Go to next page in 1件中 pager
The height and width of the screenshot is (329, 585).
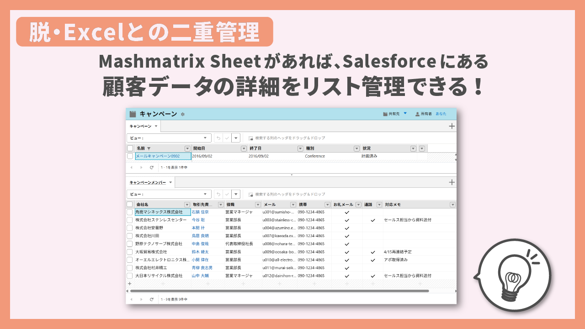(x=141, y=167)
